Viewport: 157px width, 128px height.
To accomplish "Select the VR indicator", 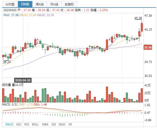I will tap(70, 125).
